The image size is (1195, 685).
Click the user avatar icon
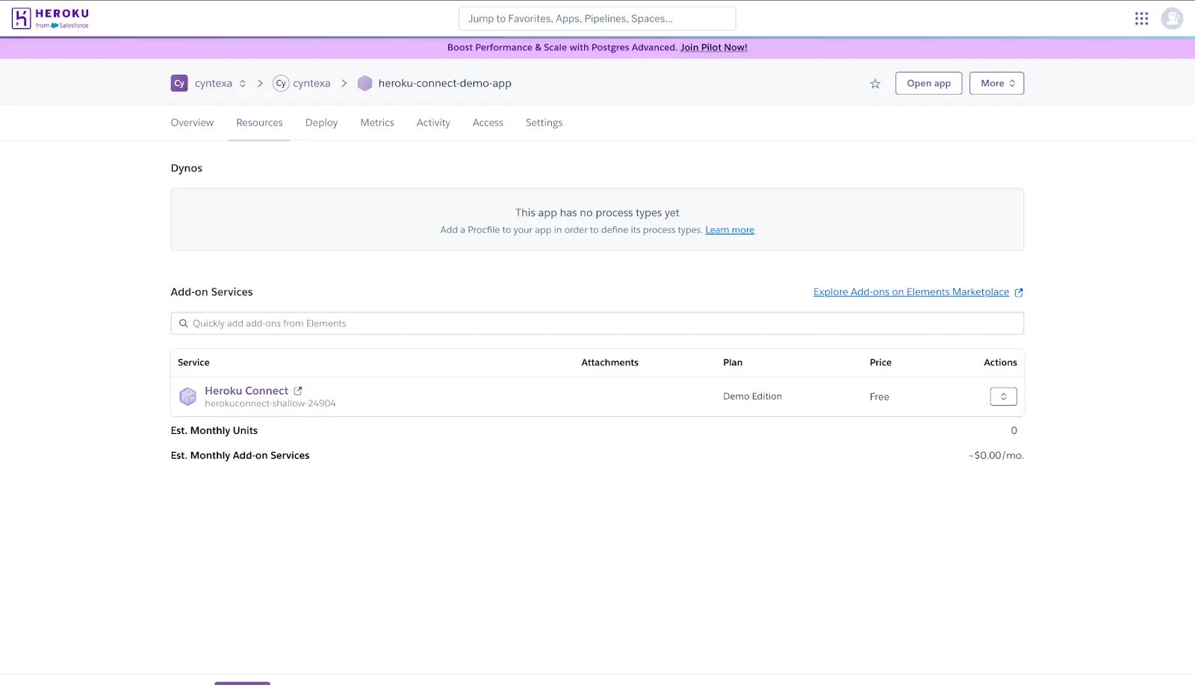pos(1172,18)
